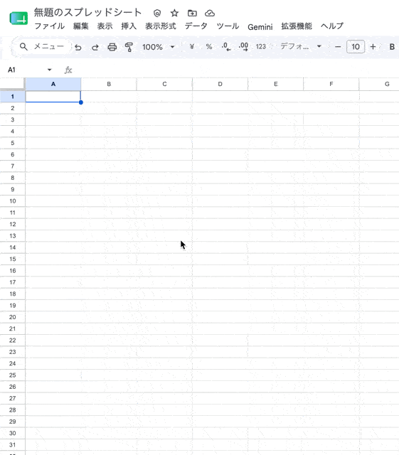Screen dimensions: 399x455
Task: Click the メニュー search field
Action: click(x=42, y=46)
